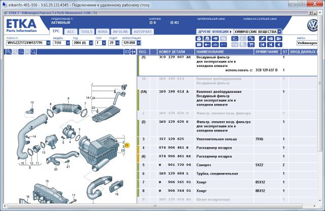Open the ГЛГР dropdown showing 1
Viewport: 325px width, 211px height.
pos(104,43)
